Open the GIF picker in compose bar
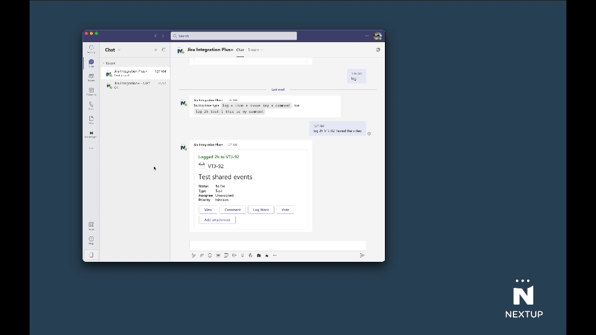 point(218,255)
